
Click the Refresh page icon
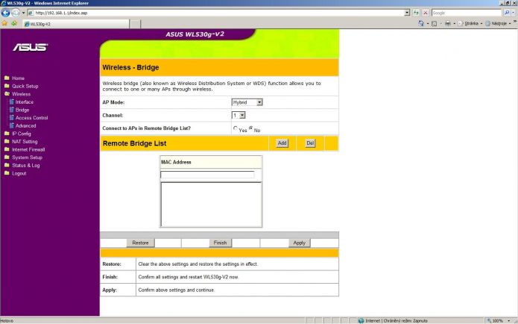click(416, 13)
